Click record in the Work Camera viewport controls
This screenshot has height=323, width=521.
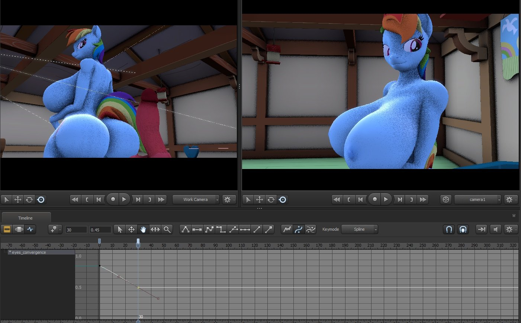pyautogui.click(x=113, y=199)
